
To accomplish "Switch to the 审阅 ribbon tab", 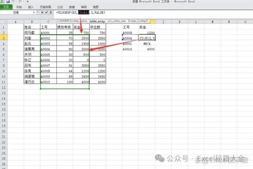I will click(x=84, y=7).
